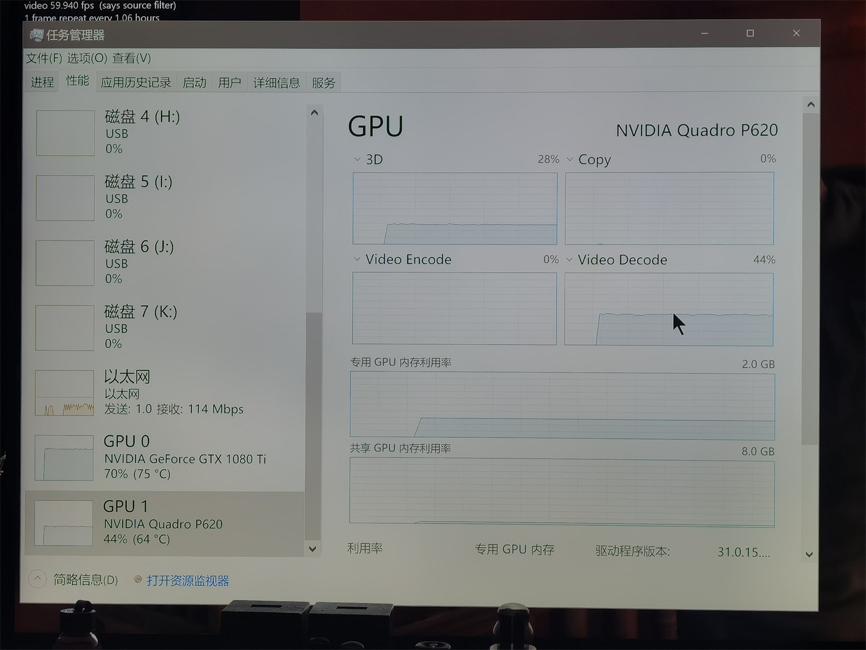Maximize the 任务管理器 window
The width and height of the screenshot is (866, 650).
click(750, 34)
